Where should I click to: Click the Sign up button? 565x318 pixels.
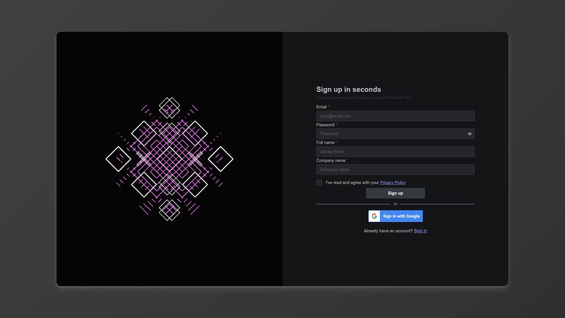(395, 193)
